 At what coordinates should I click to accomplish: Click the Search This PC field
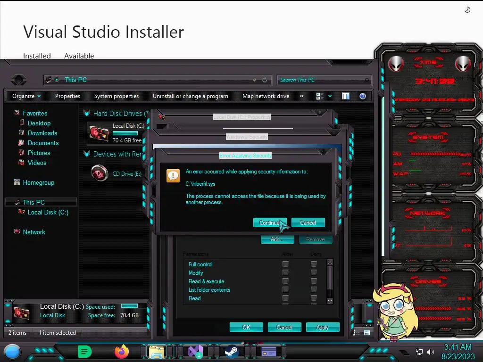pos(325,80)
